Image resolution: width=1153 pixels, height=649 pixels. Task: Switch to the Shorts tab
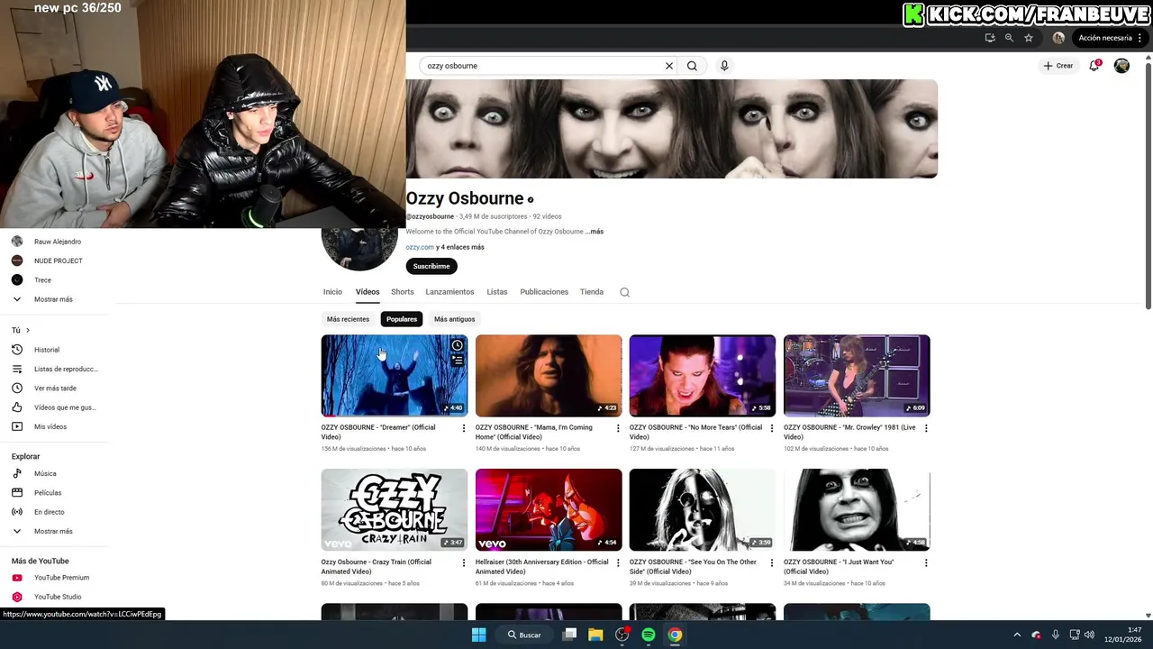tap(403, 292)
